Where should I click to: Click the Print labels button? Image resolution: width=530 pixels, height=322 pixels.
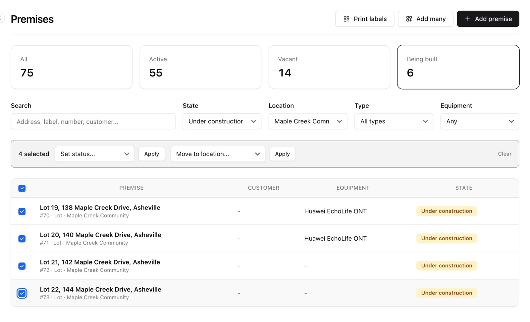365,19
